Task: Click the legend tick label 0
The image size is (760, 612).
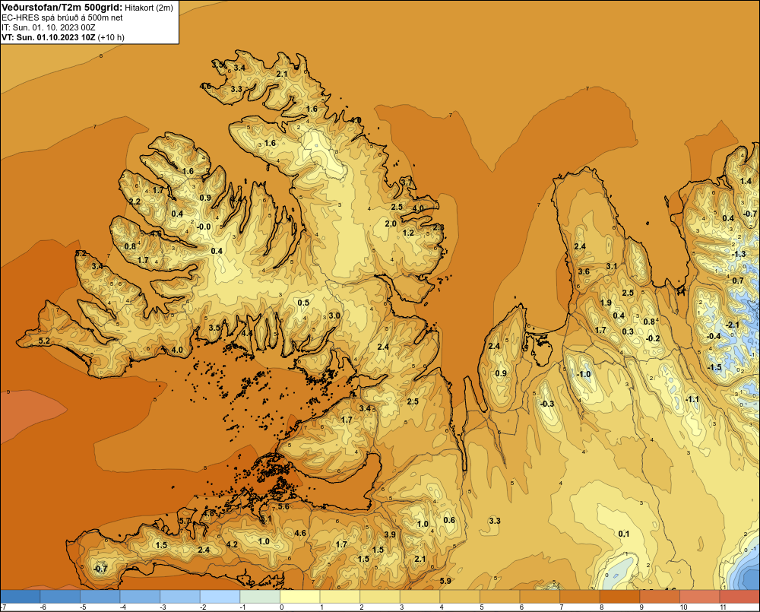Action: pyautogui.click(x=282, y=607)
